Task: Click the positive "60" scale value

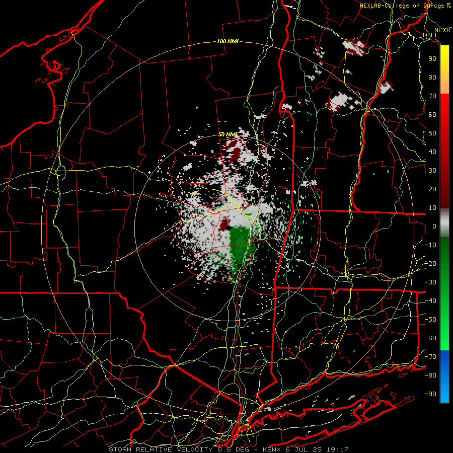Action: click(432, 114)
